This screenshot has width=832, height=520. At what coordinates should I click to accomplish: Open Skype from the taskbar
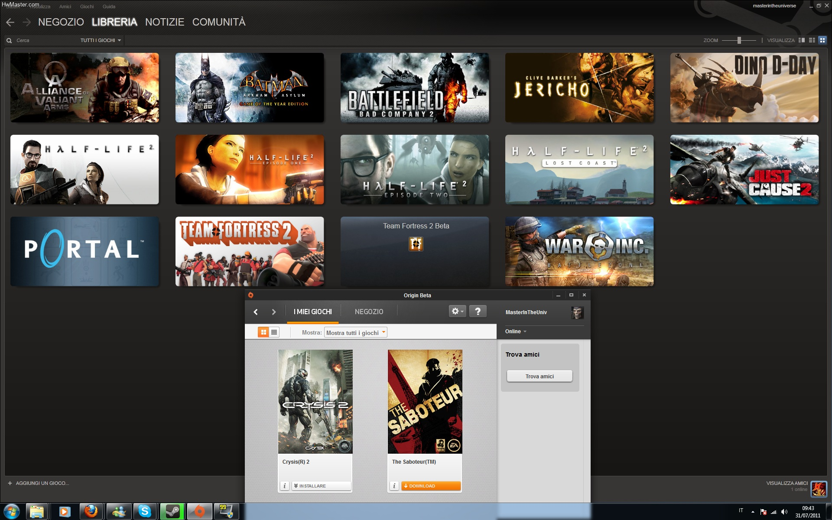coord(145,512)
